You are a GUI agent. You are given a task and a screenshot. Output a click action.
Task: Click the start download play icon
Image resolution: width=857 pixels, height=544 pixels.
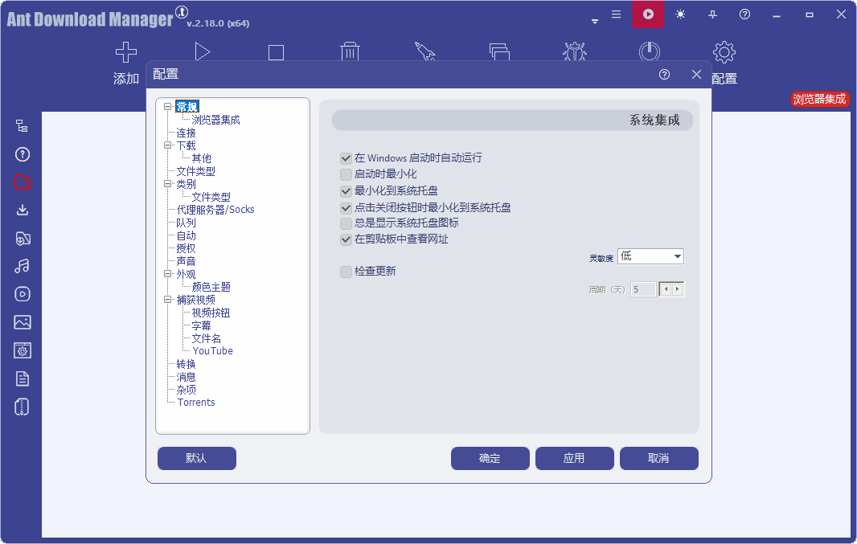pos(203,52)
